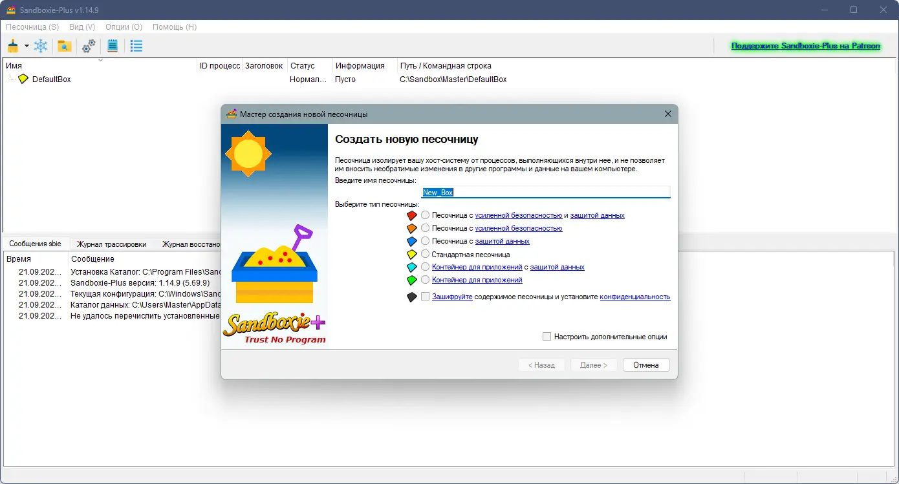Screen dimensions: 899x484
Task: Click the green pentagon box-type icon
Action: pos(412,280)
